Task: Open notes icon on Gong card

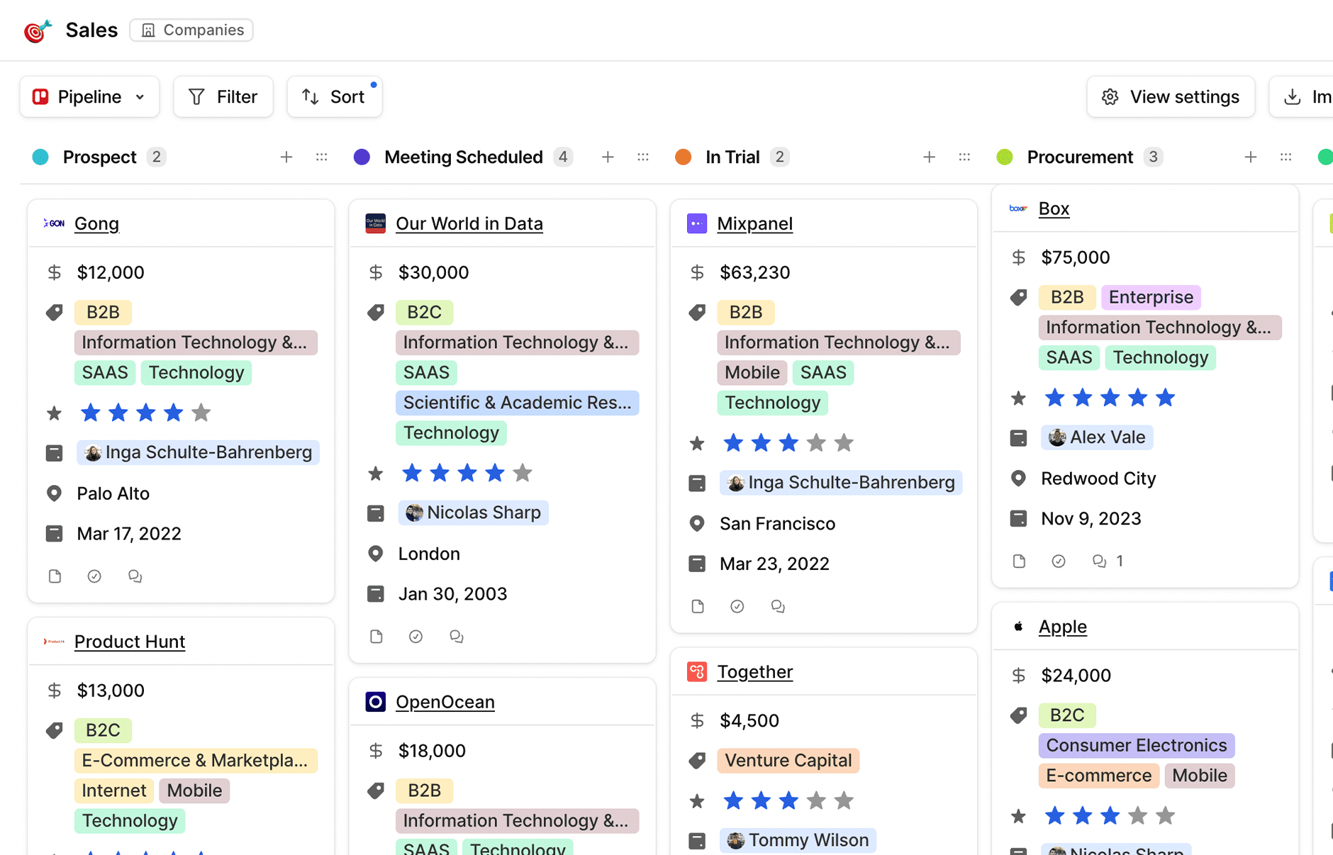Action: [55, 576]
